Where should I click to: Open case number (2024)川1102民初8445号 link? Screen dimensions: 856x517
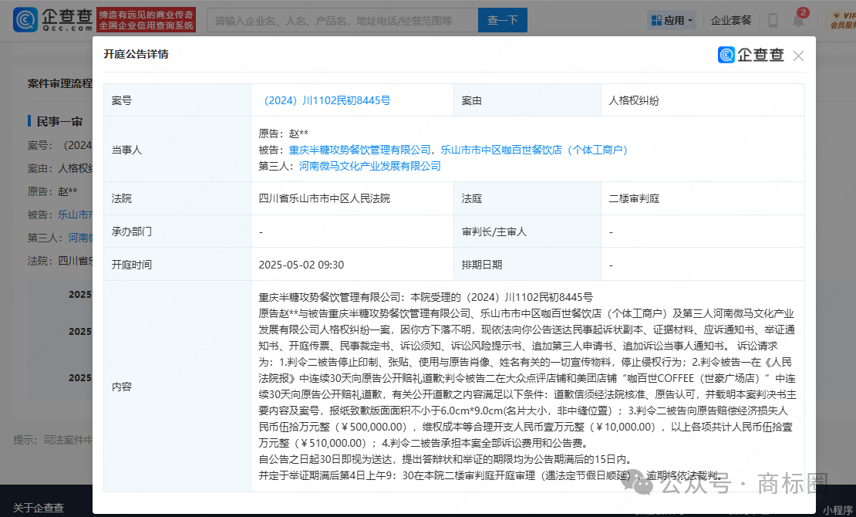327,100
